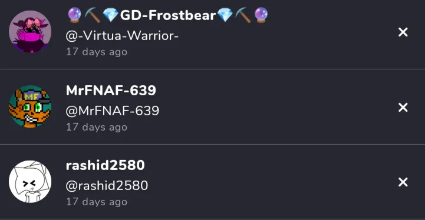Click the bold MrFNAF-639 display name

tap(111, 91)
